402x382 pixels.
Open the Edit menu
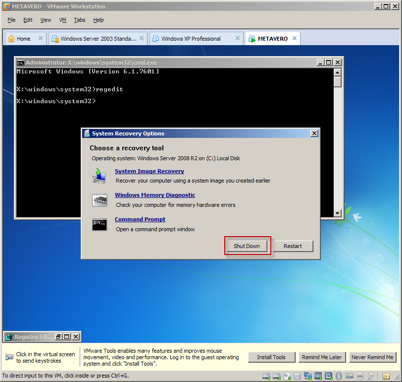tap(28, 20)
